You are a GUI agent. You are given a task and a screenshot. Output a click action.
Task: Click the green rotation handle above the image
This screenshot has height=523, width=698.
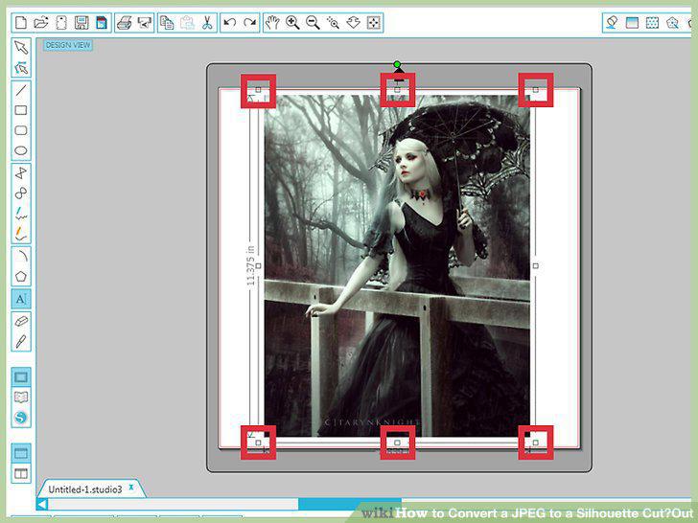pyautogui.click(x=397, y=65)
